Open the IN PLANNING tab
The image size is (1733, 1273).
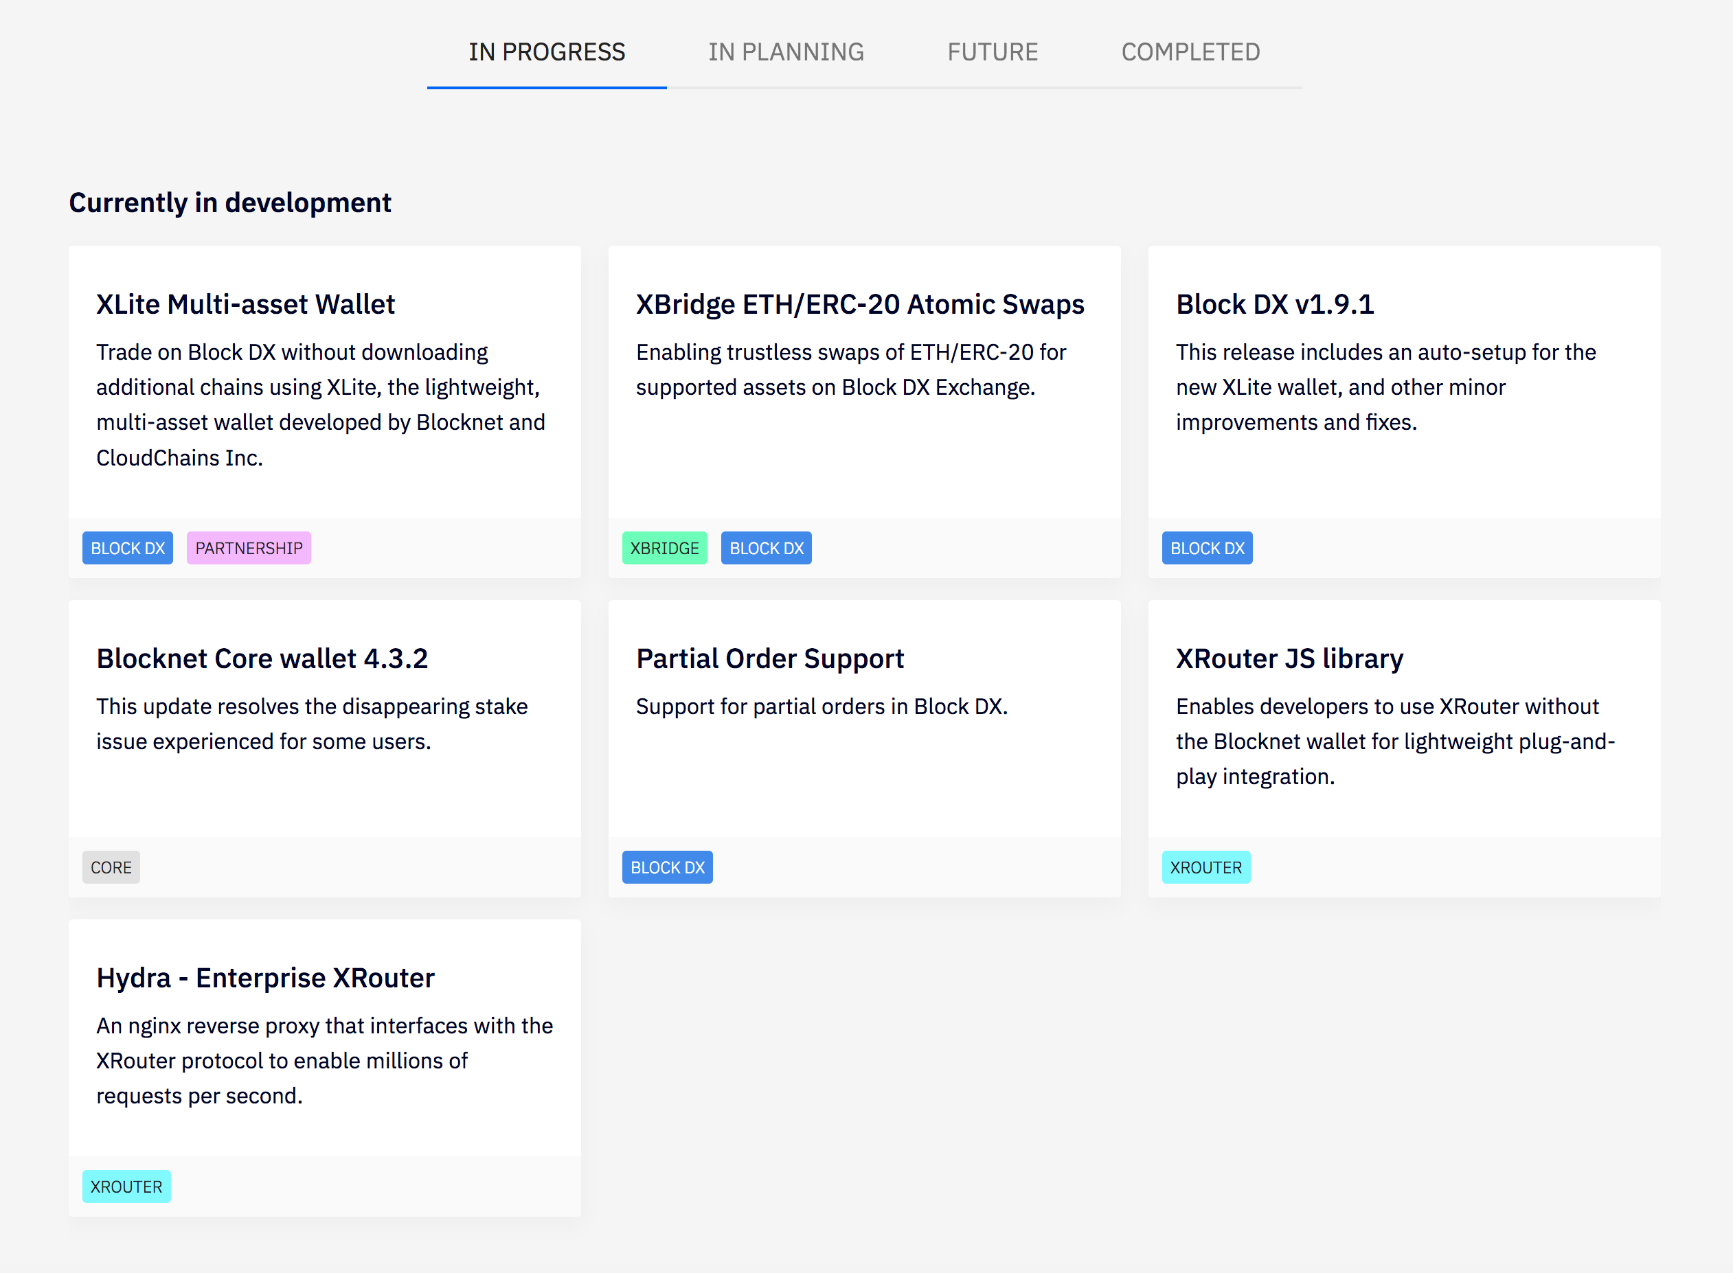pyautogui.click(x=786, y=51)
